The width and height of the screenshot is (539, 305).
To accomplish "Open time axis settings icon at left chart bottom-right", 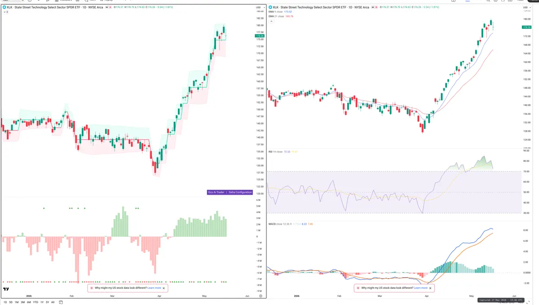I will click(261, 296).
